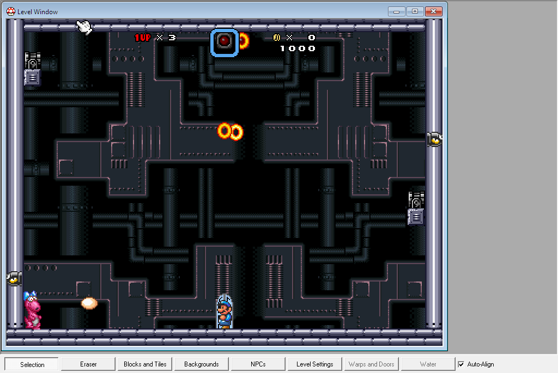Select the fire ring pair in center

tap(231, 132)
